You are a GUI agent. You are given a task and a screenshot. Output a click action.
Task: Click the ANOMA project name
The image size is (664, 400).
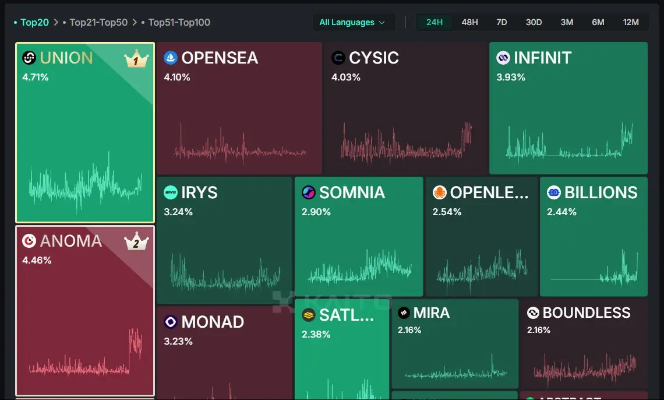(71, 241)
